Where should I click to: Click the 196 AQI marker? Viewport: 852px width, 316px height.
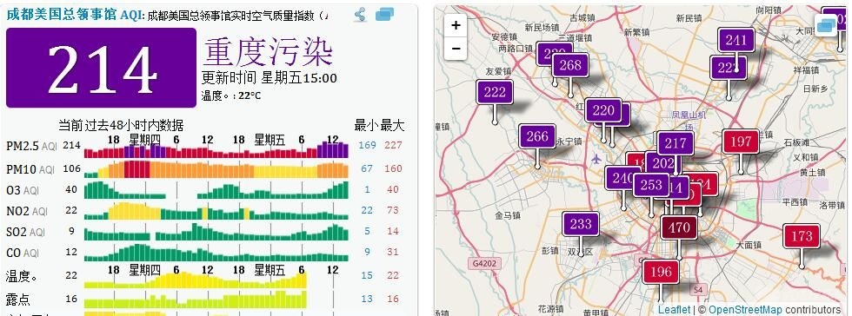click(661, 272)
